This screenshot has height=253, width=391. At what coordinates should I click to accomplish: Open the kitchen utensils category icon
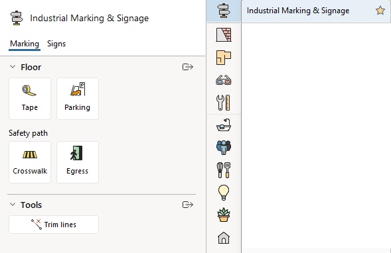(x=224, y=170)
